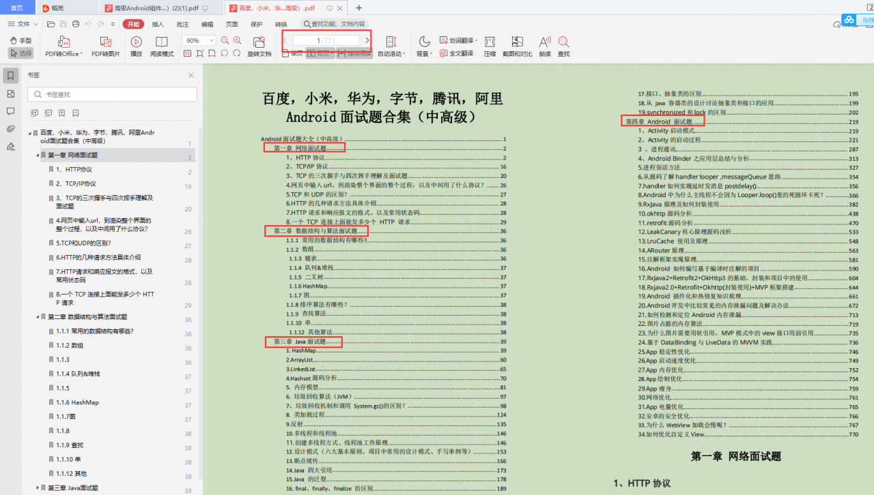
Task: Open the 文件 file menu dropdown
Action: tap(23, 24)
